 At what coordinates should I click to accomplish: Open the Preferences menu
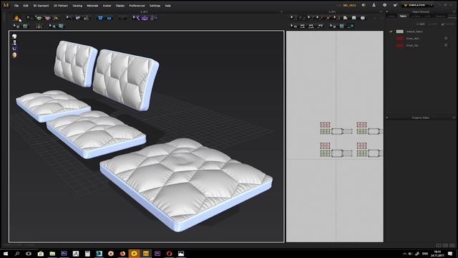coord(137,6)
